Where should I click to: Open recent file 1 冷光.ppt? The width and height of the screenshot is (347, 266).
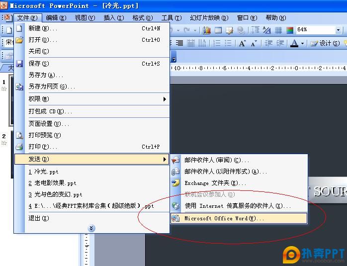(x=91, y=172)
